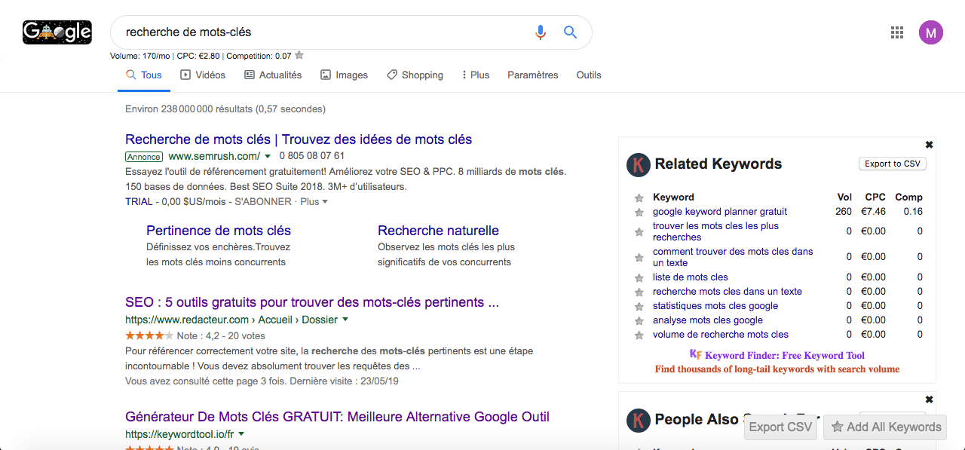The height and width of the screenshot is (450, 965).
Task: Click 'recherche mots cles dans un texte' link
Action: tap(728, 292)
